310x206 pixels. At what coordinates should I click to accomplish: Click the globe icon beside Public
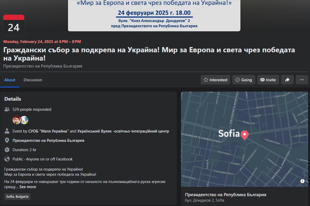7,159
